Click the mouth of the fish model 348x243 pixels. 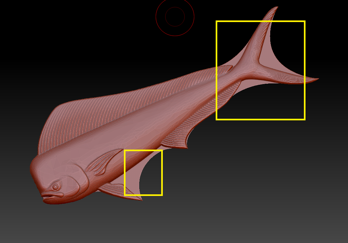click(52, 196)
